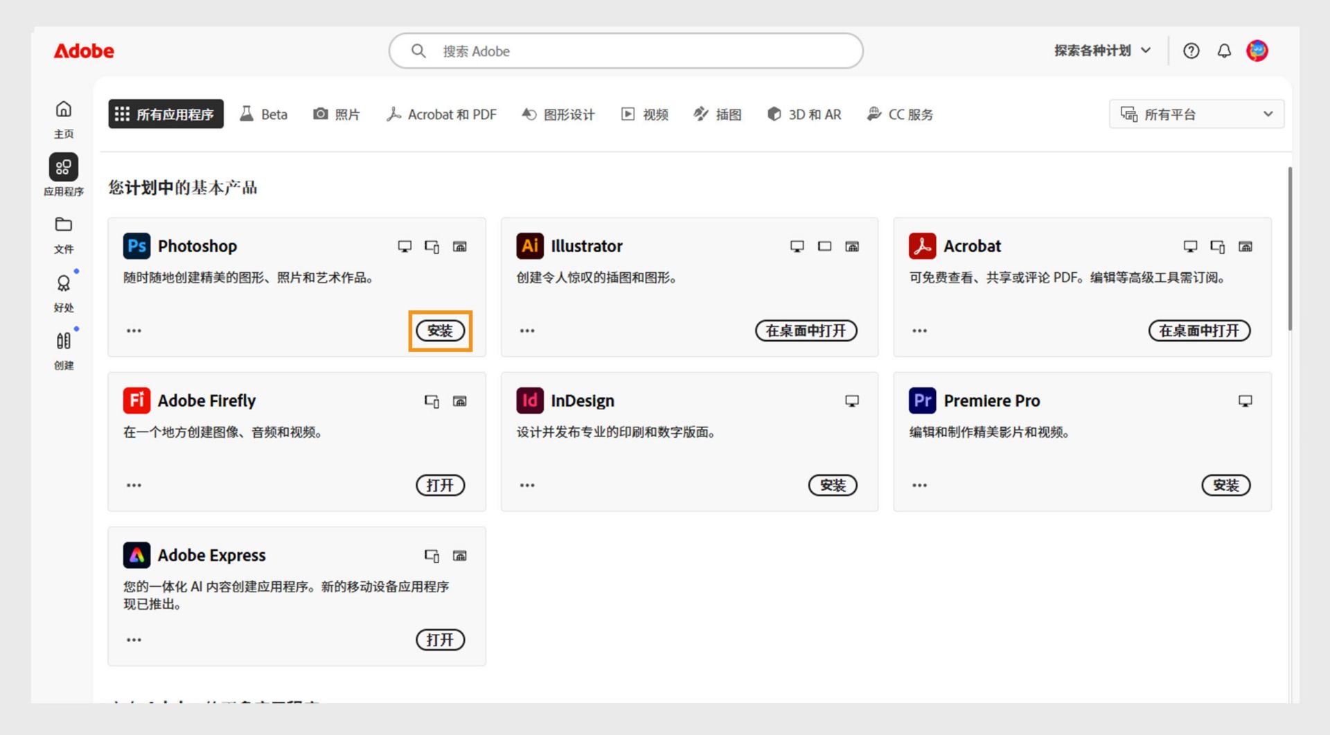
Task: Open Acrobat's more options menu
Action: (x=919, y=331)
